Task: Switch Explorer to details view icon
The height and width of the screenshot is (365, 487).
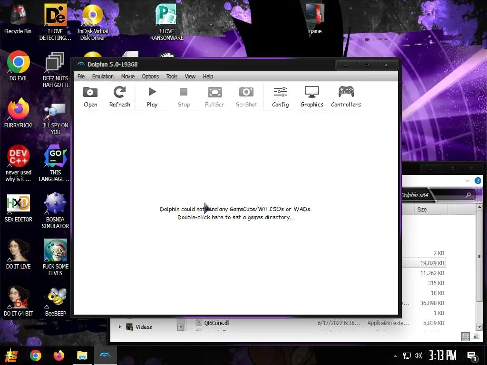Action: (x=465, y=336)
